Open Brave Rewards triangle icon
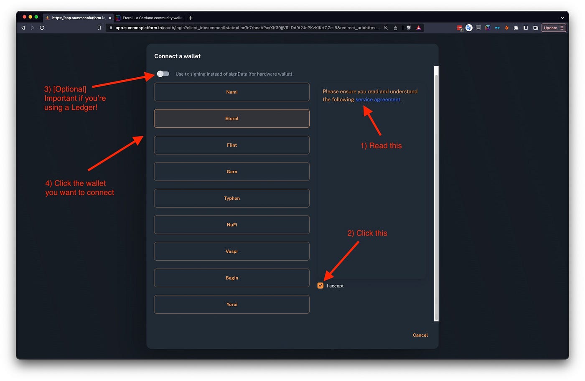Image resolution: width=585 pixels, height=381 pixels. [x=419, y=28]
